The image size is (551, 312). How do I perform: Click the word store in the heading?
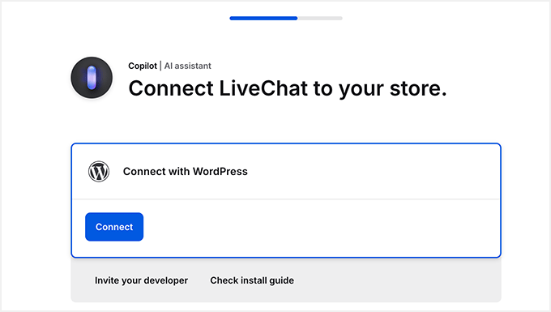click(x=418, y=88)
